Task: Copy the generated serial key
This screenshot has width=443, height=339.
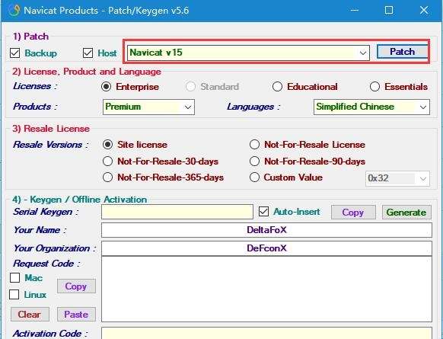Action: (x=353, y=213)
